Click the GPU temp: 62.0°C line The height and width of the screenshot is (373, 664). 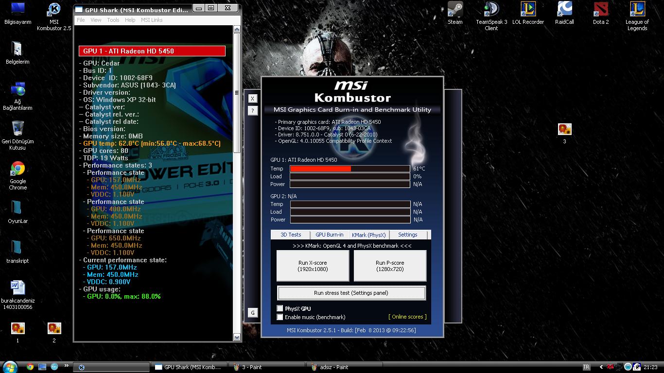(x=150, y=143)
